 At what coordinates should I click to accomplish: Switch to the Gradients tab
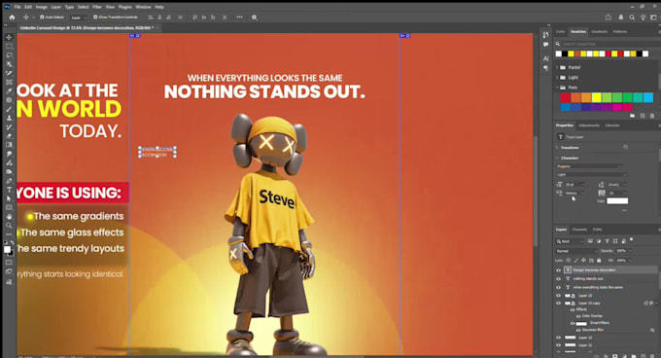[599, 32]
